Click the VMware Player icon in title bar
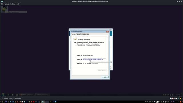The height and width of the screenshot is (103, 183). (2, 1)
